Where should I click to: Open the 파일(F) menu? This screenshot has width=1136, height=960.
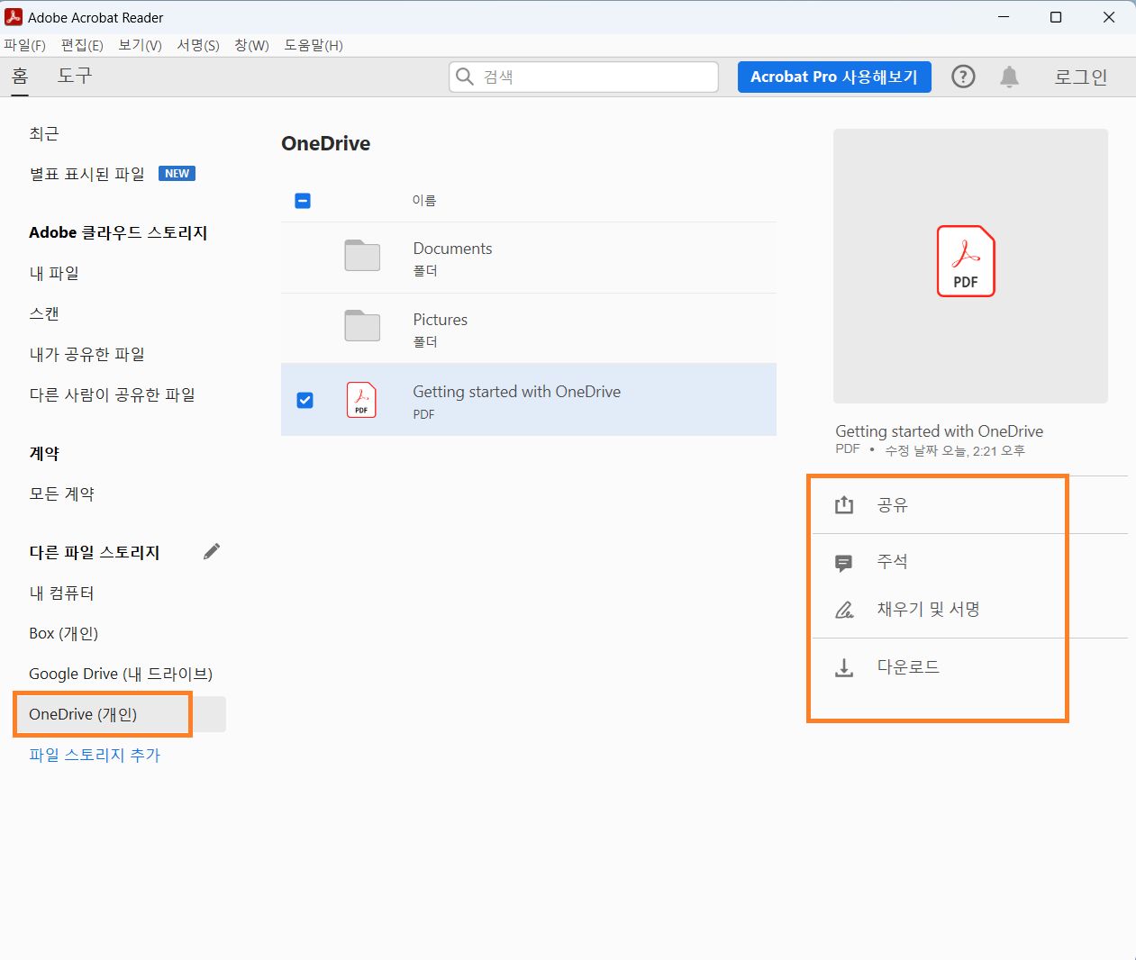25,45
